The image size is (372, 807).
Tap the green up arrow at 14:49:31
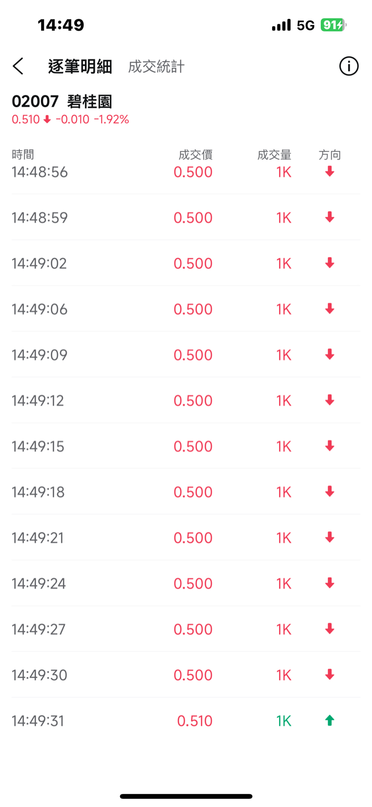click(x=330, y=721)
